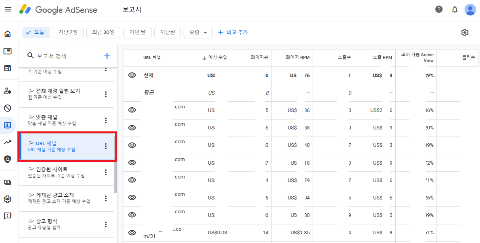Toggle the eye icon beside the US$0.03 row
This screenshot has width=480, height=243.
[132, 232]
